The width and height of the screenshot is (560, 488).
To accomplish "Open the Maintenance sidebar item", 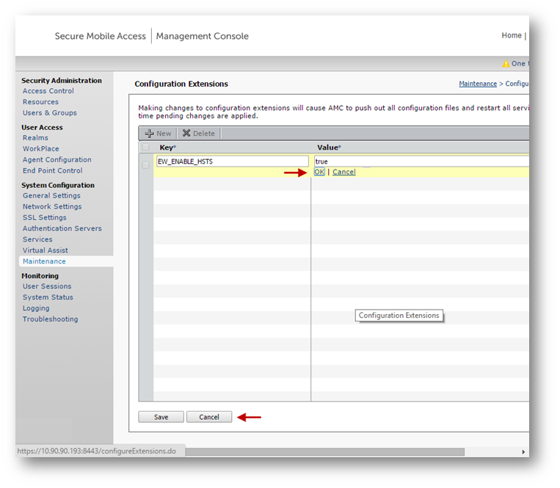I will 44,261.
